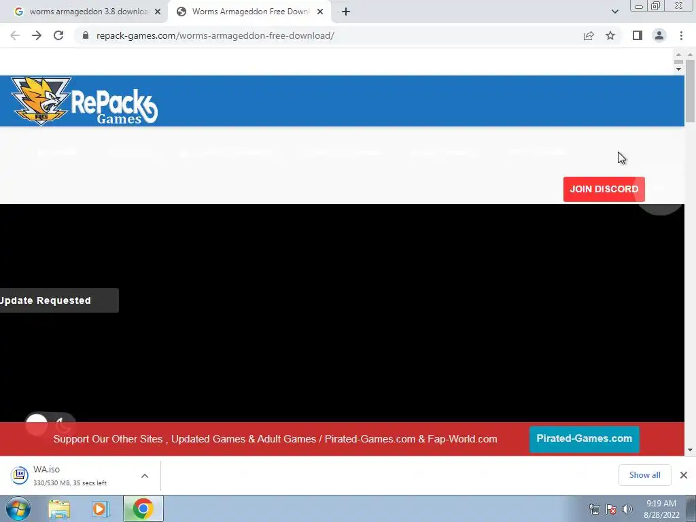This screenshot has width=696, height=522.
Task: Close the downloads bar
Action: coord(684,475)
